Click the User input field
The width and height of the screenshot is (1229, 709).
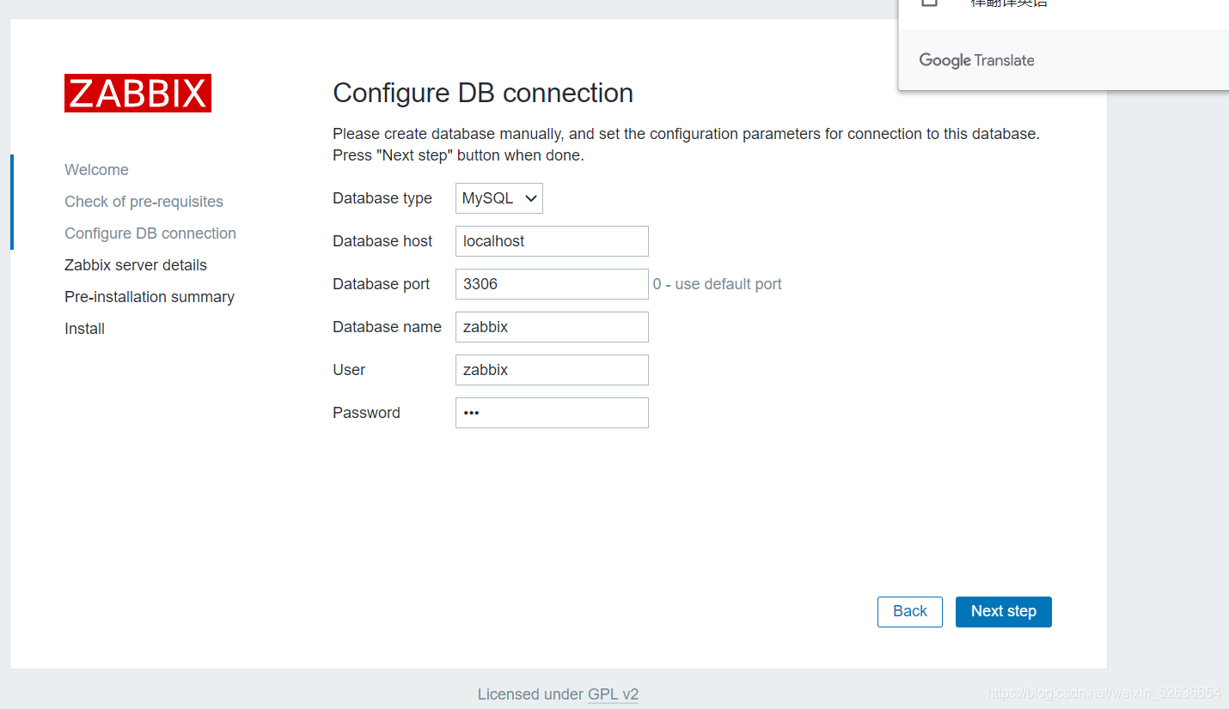tap(552, 370)
